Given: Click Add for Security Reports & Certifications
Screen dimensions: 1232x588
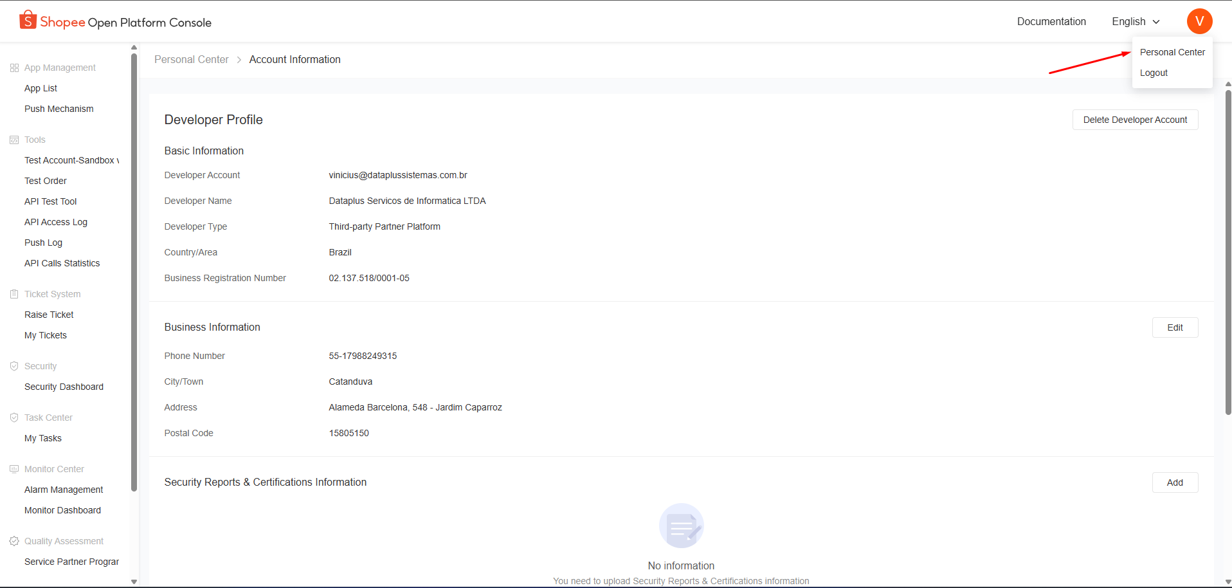Looking at the screenshot, I should [1175, 482].
